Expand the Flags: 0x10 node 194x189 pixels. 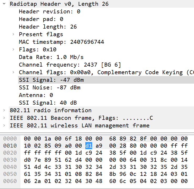13,49
